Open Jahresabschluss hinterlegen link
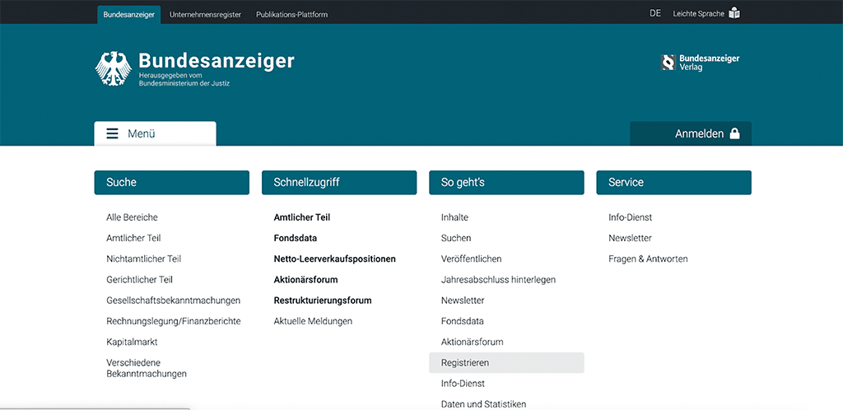Image resolution: width=843 pixels, height=410 pixels. [x=498, y=280]
